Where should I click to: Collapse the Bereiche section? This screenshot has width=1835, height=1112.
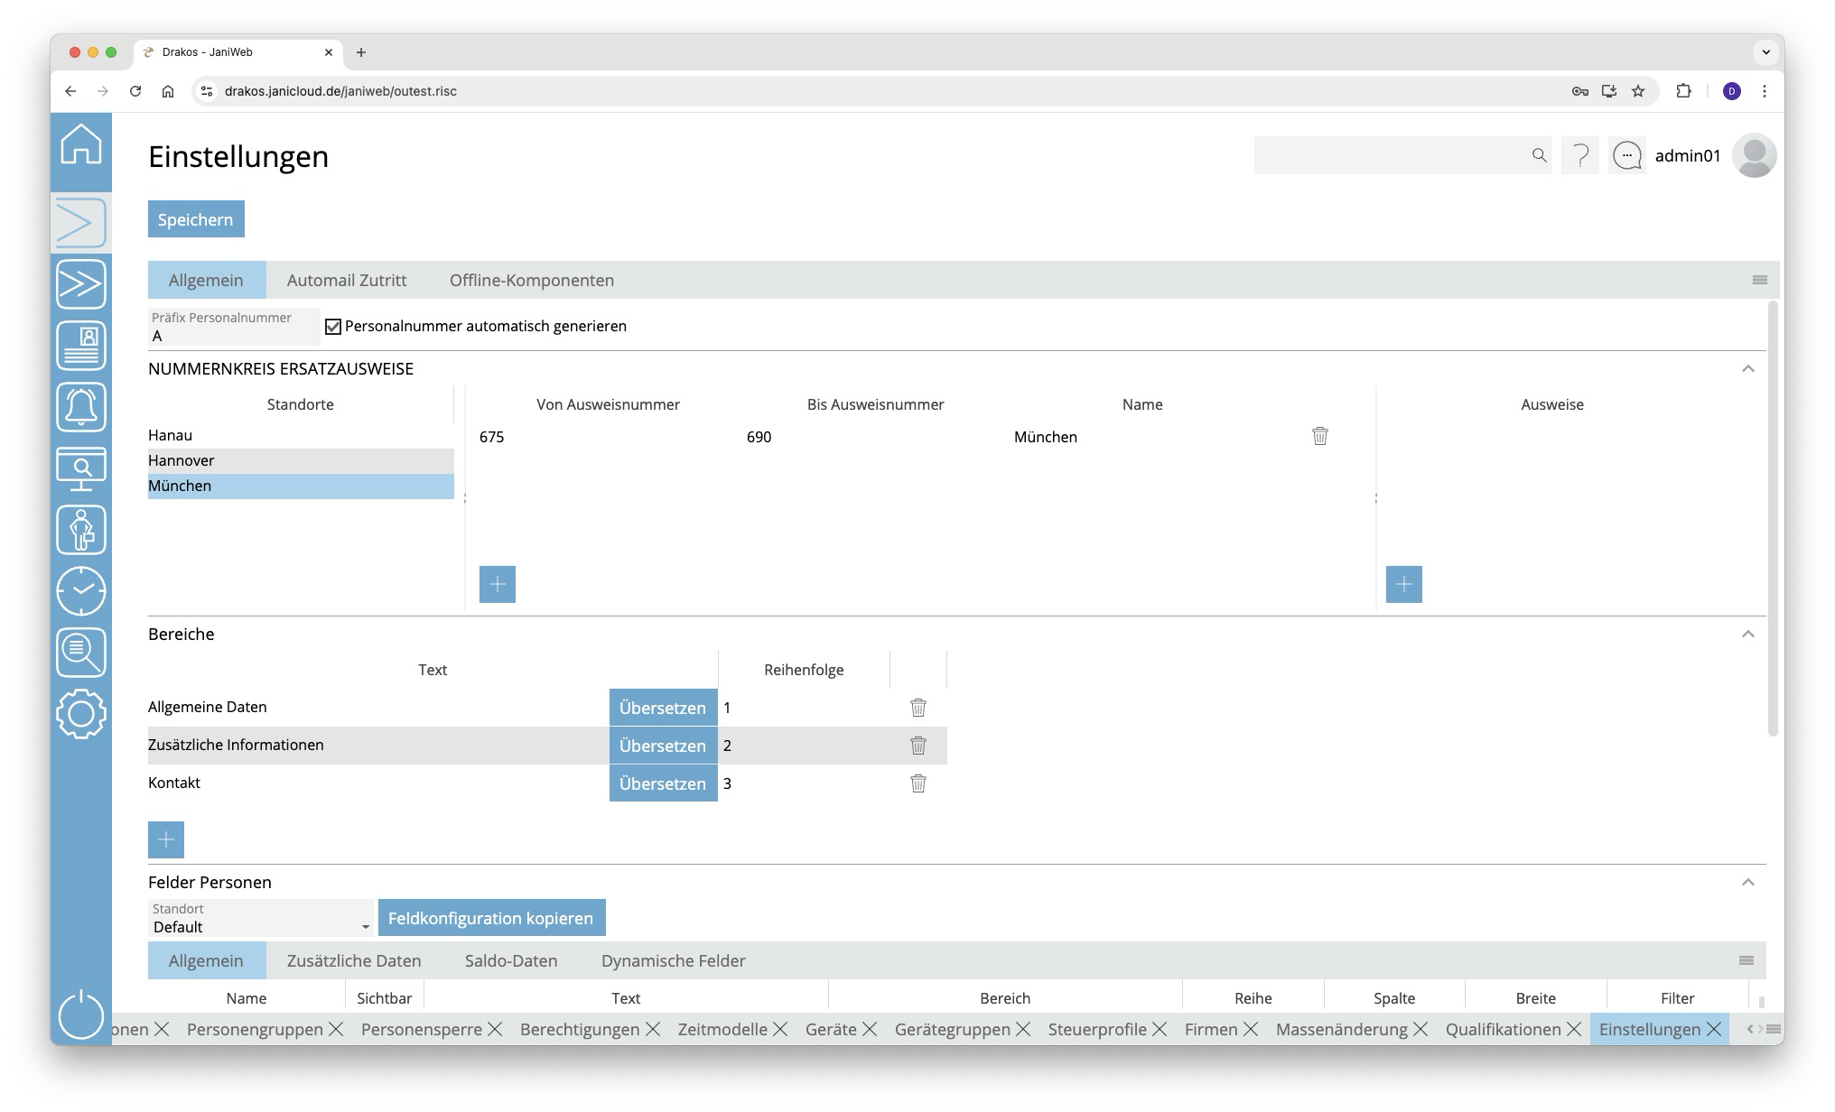pyautogui.click(x=1747, y=635)
